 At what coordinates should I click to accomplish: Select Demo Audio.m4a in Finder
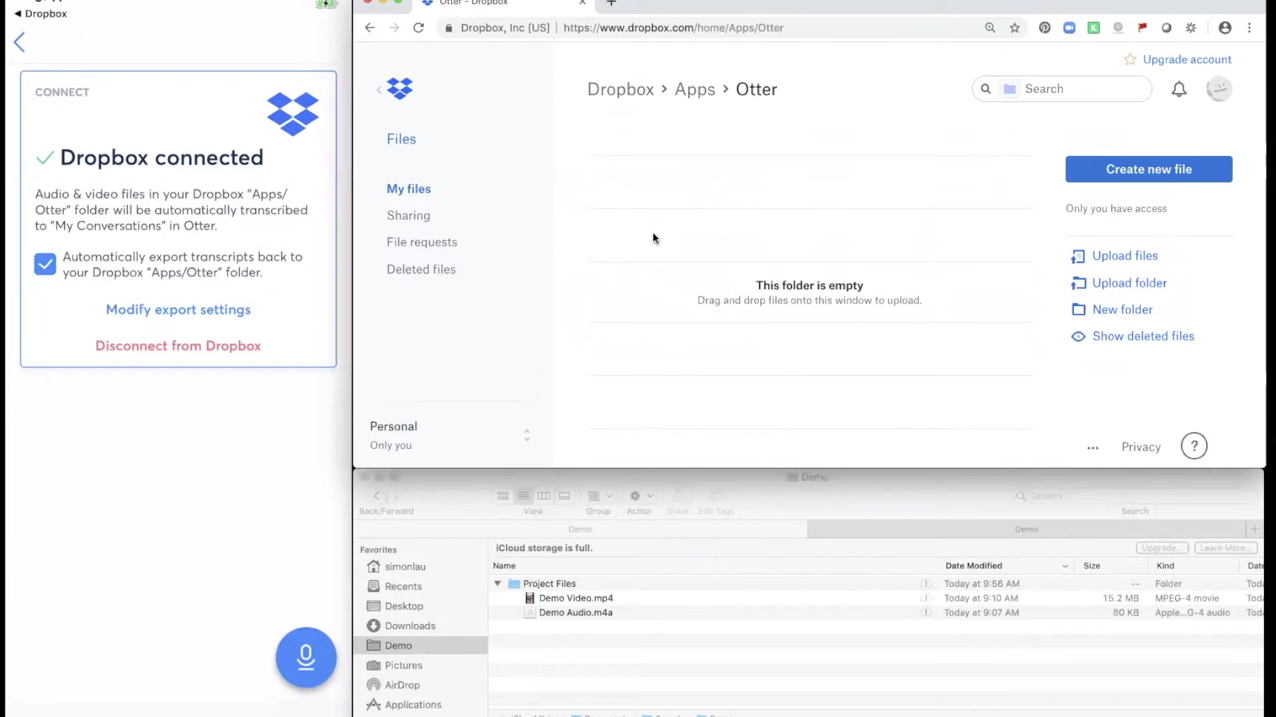[576, 613]
